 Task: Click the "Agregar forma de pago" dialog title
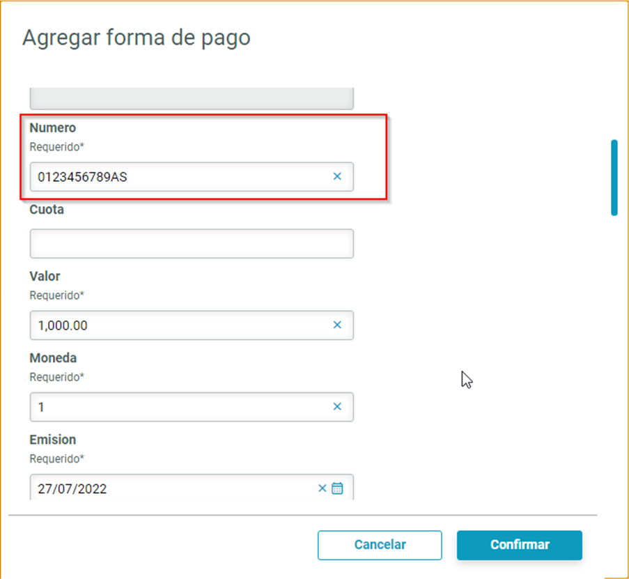coord(137,38)
